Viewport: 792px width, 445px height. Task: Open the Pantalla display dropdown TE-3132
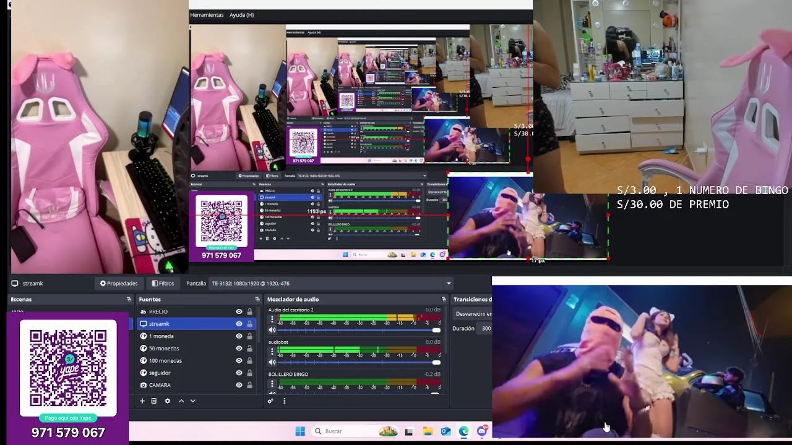click(x=330, y=283)
